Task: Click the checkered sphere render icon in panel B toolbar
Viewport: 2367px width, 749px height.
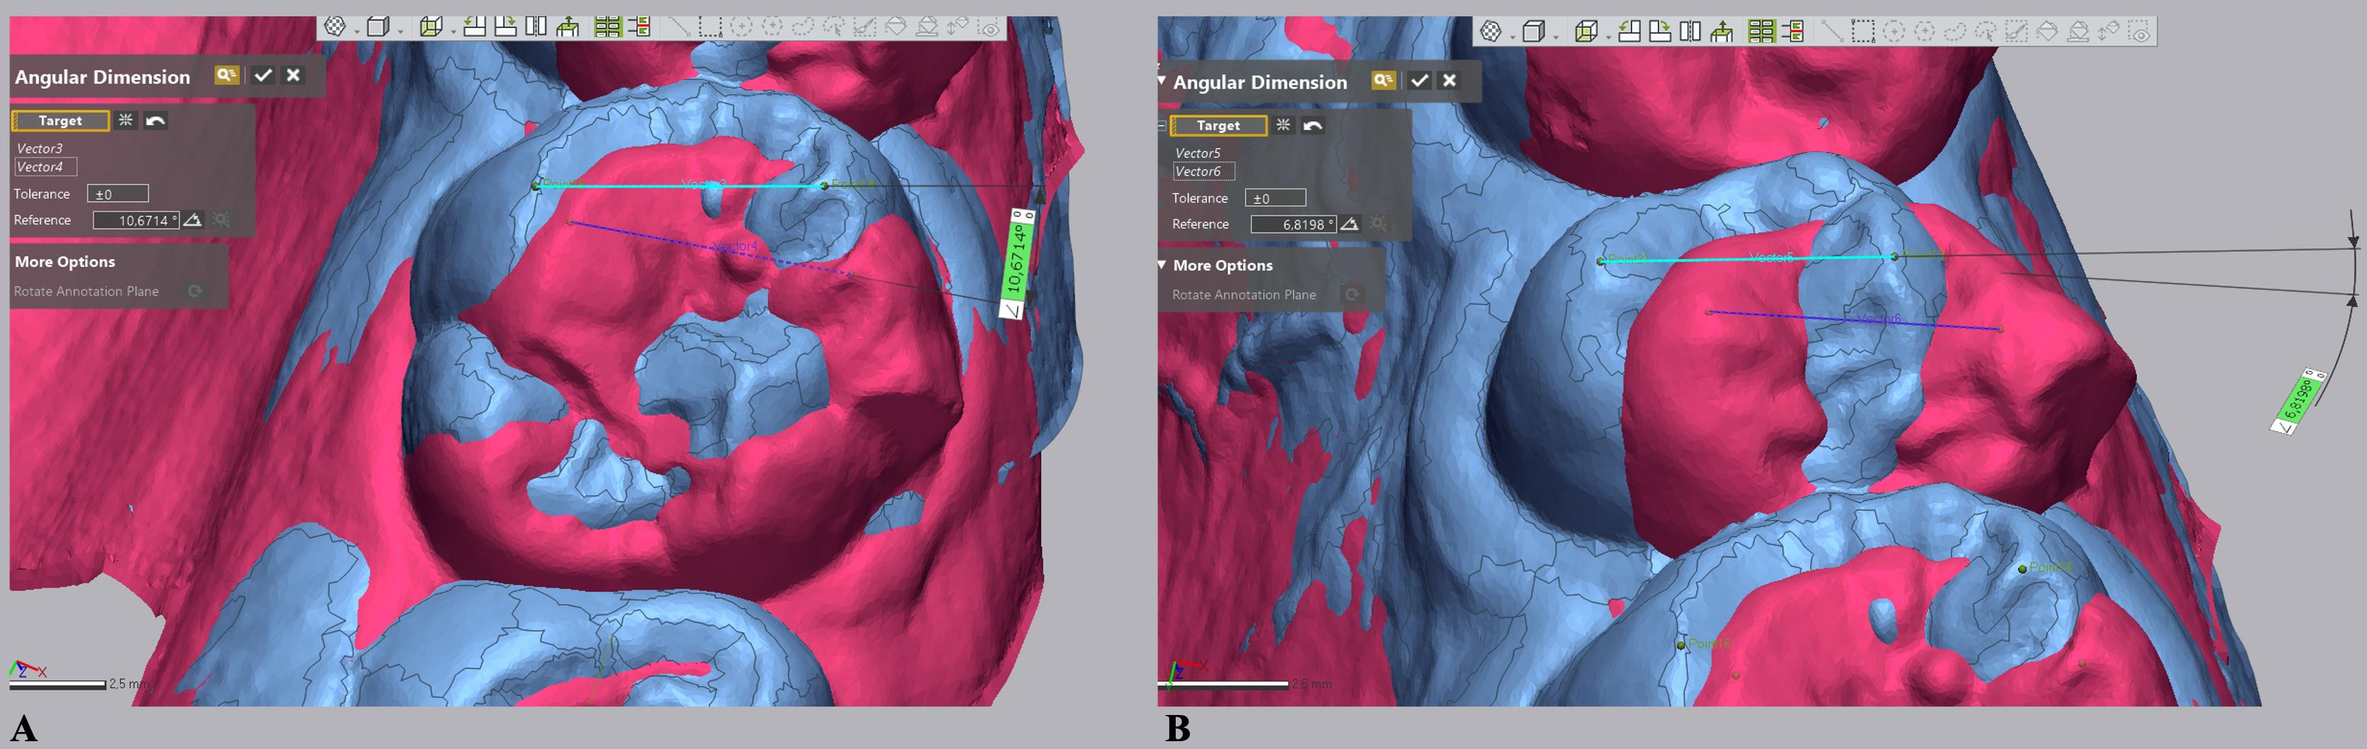Action: (1490, 31)
